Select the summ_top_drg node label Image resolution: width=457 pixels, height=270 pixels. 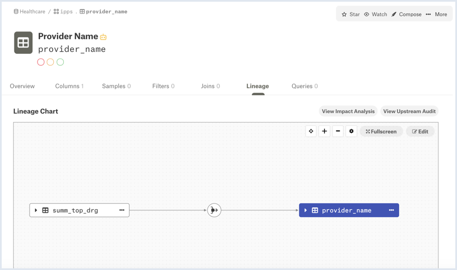pyautogui.click(x=75, y=210)
